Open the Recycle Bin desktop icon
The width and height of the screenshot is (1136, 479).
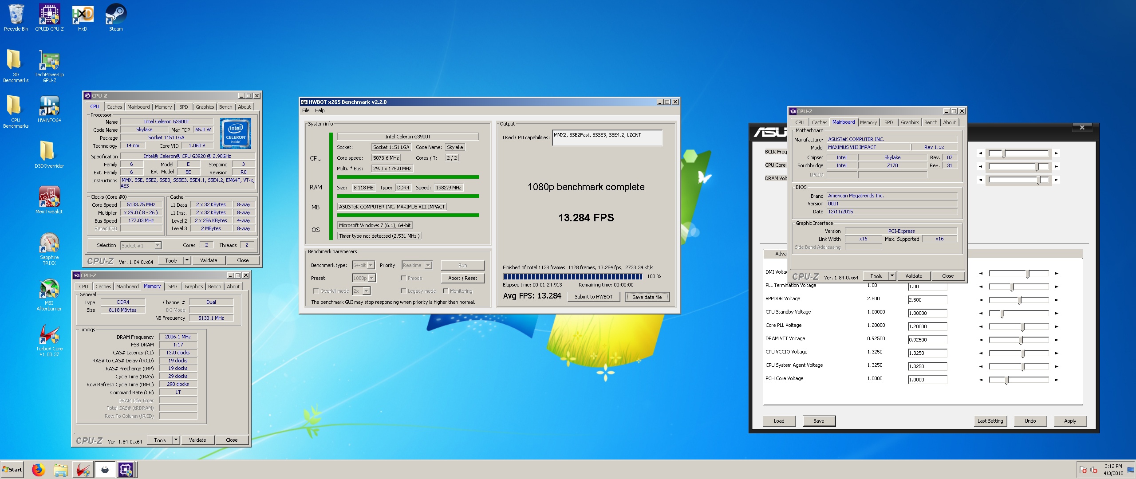pos(16,18)
